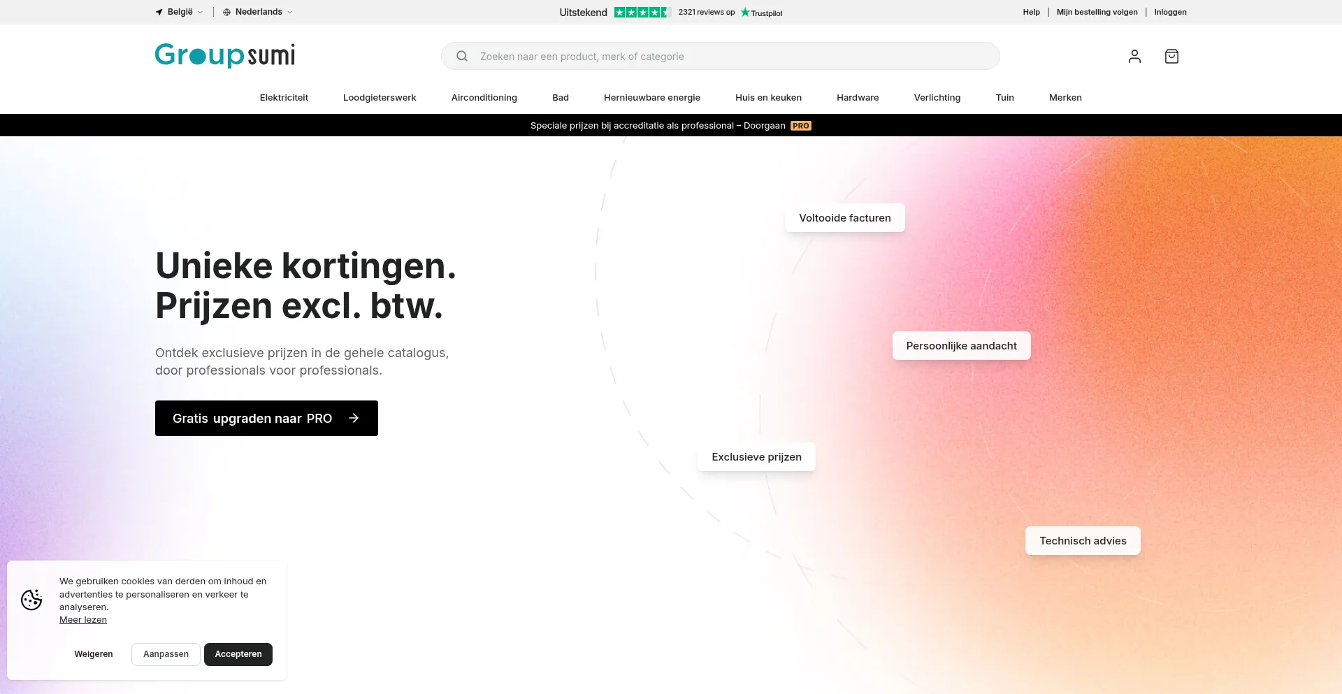Screen dimensions: 1342x694
Task: Click the Technisch advies tag
Action: point(1083,541)
